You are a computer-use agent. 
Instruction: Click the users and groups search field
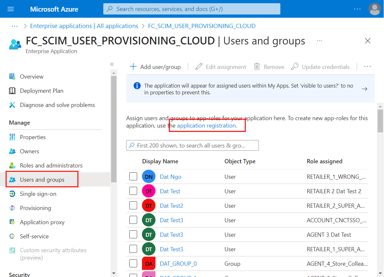(x=192, y=146)
